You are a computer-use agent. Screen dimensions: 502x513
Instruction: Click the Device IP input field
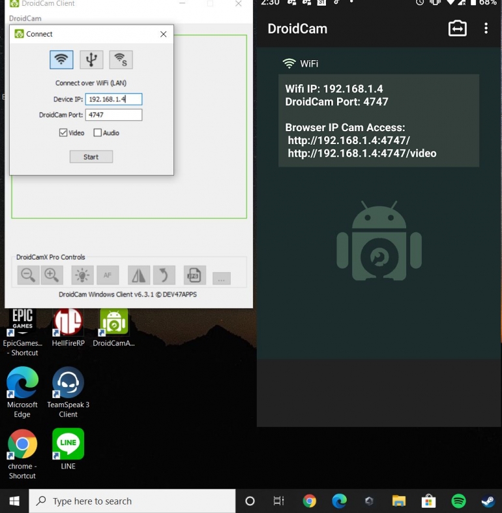click(113, 99)
